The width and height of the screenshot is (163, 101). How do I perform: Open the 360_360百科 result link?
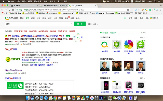11,49
